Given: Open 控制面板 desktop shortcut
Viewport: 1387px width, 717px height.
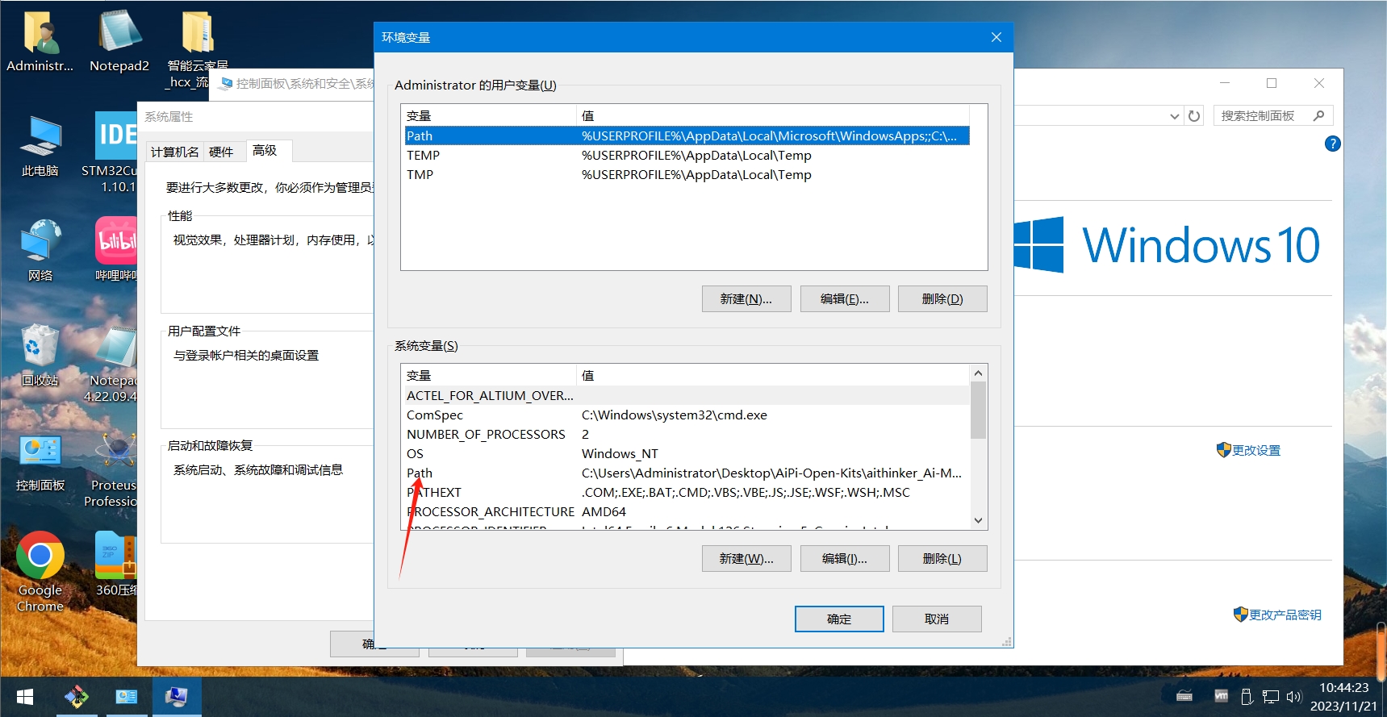Looking at the screenshot, I should pyautogui.click(x=40, y=461).
